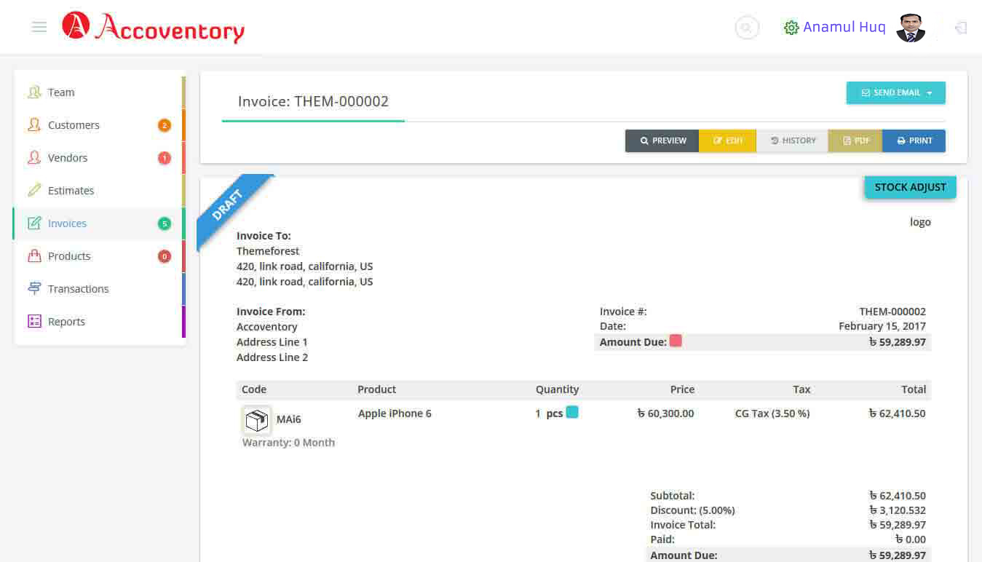This screenshot has height=562, width=982.
Task: Click the logout icon at top right
Action: [x=961, y=28]
